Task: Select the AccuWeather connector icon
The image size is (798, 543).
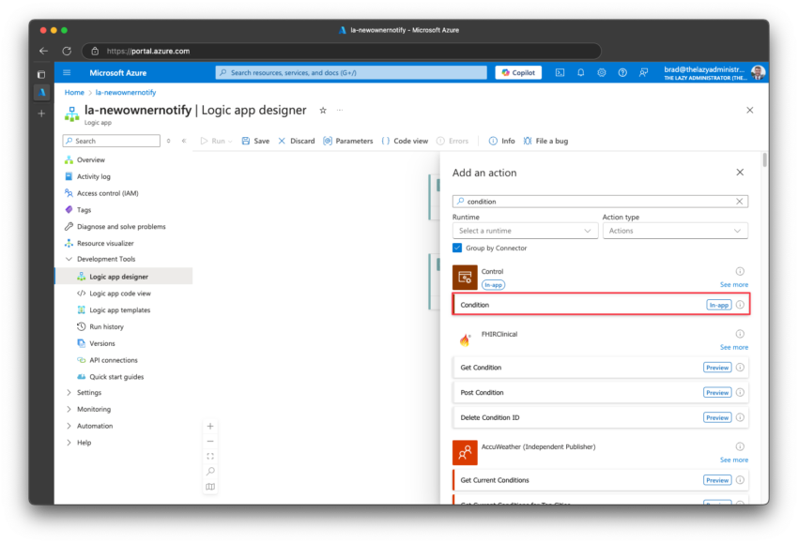Action: (465, 452)
